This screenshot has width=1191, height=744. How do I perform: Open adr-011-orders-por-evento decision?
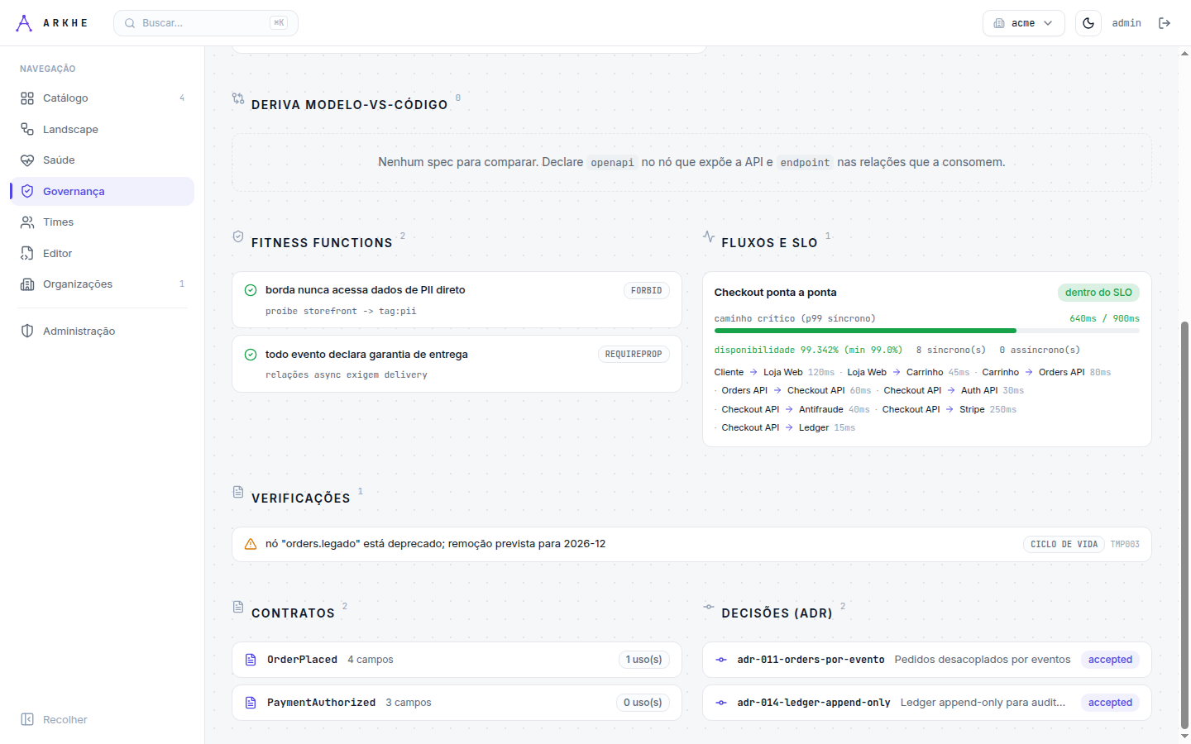[926, 660]
